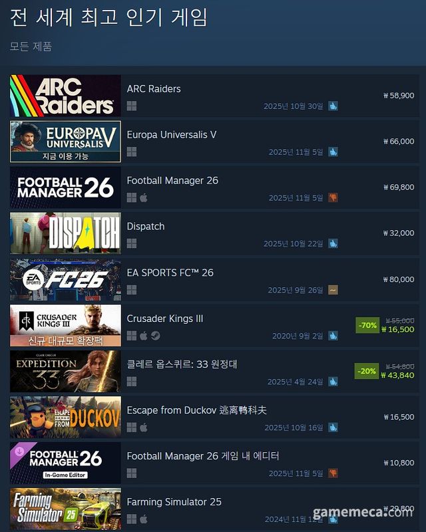
Task: Open the Europa Universalis V banner image
Action: click(66, 142)
